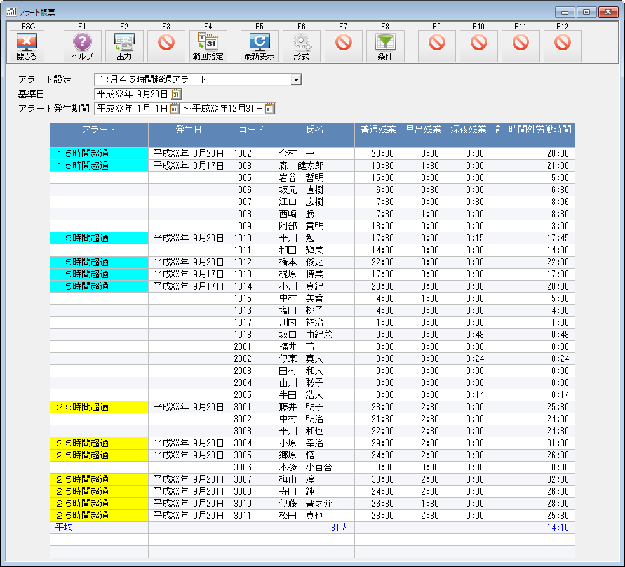The width and height of the screenshot is (625, 567).
Task: Click the 普通残業 column header
Action: (x=377, y=135)
